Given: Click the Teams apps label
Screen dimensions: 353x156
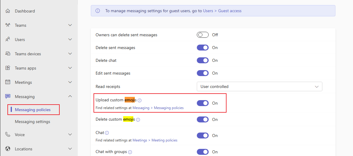Looking at the screenshot, I should (26, 68).
